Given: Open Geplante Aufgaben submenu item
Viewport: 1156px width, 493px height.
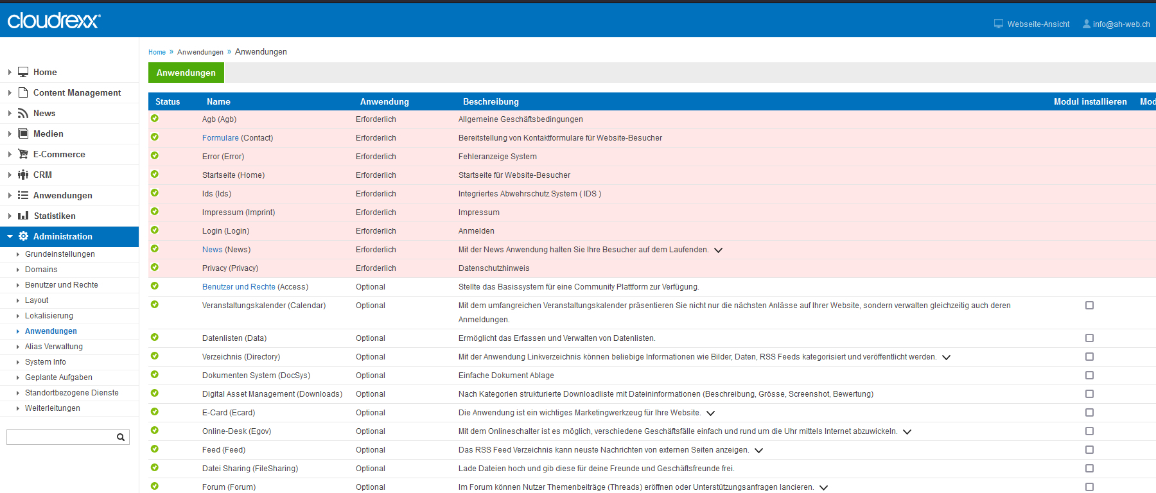Looking at the screenshot, I should click(58, 377).
